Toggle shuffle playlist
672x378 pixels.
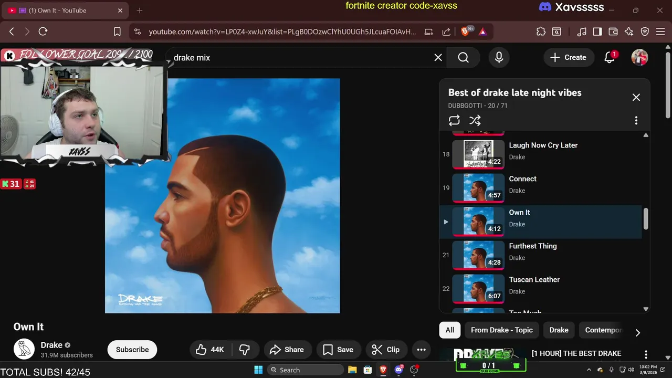click(475, 120)
